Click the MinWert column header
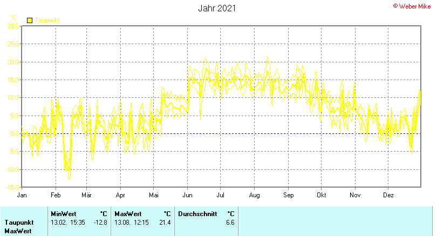Image resolution: width=437 pixels, height=236 pixels. tap(64, 214)
